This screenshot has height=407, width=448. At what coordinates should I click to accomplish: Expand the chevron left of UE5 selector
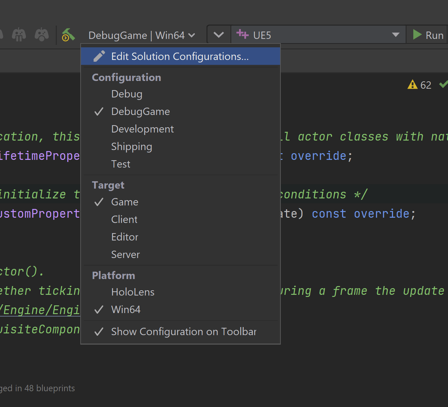(219, 35)
